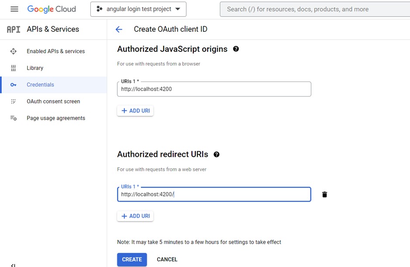This screenshot has width=410, height=267.
Task: Add URI under Authorized redirect URIs
Action: coord(135,216)
